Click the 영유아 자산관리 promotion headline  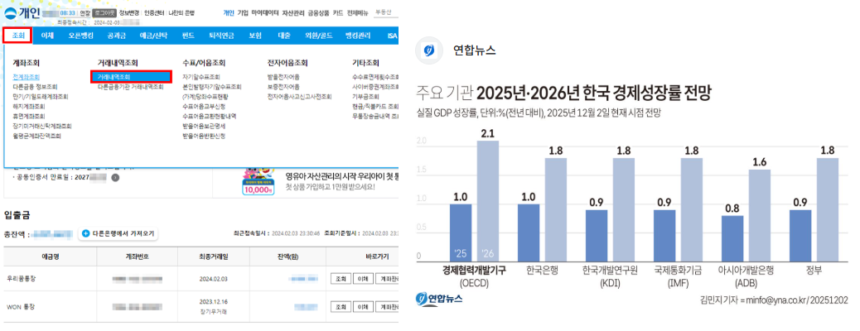tap(341, 176)
